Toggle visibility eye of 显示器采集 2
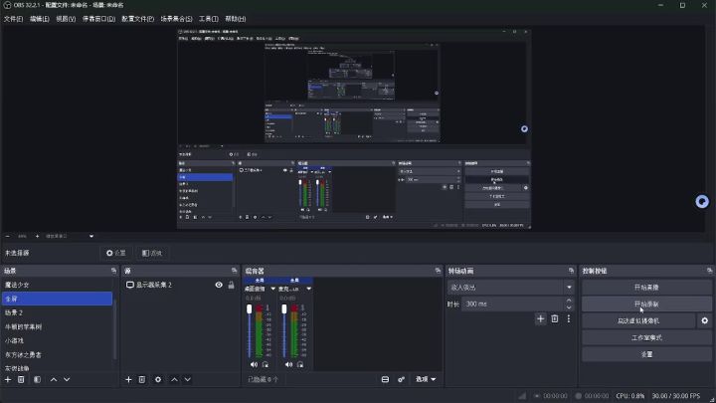The width and height of the screenshot is (716, 403). (219, 285)
